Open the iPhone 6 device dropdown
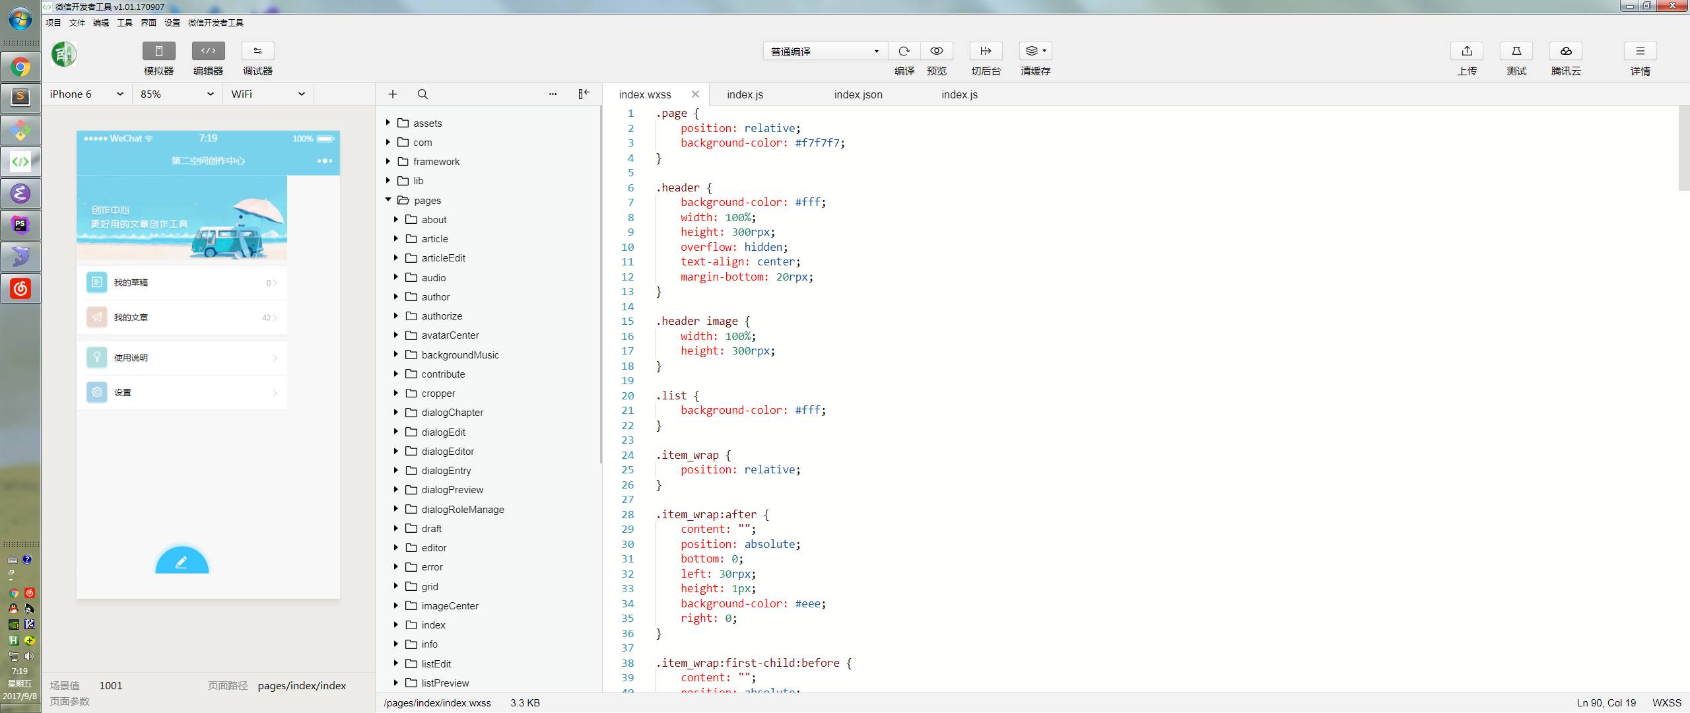Screen dimensions: 1690x713 pos(86,94)
